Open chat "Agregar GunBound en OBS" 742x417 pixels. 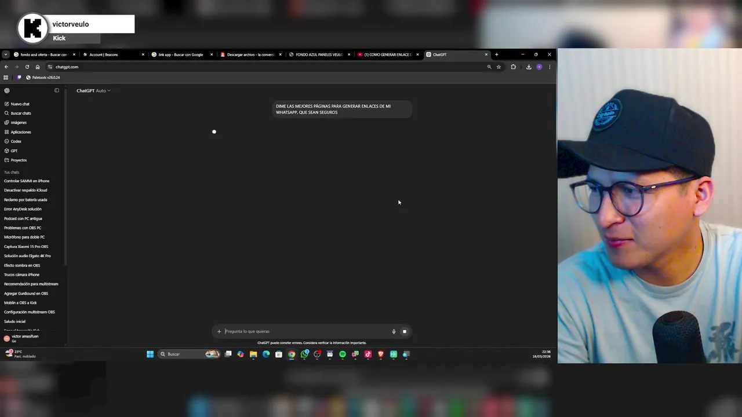[26, 294]
